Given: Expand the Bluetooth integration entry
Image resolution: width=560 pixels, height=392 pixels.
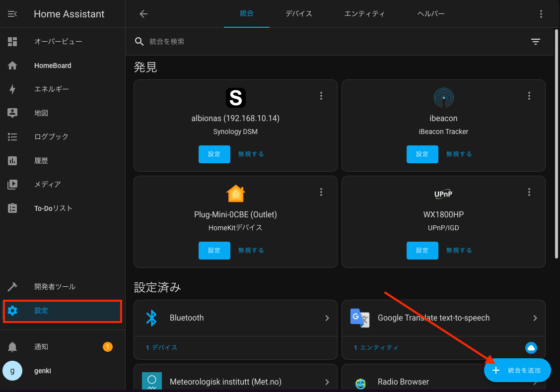Looking at the screenshot, I should 327,318.
